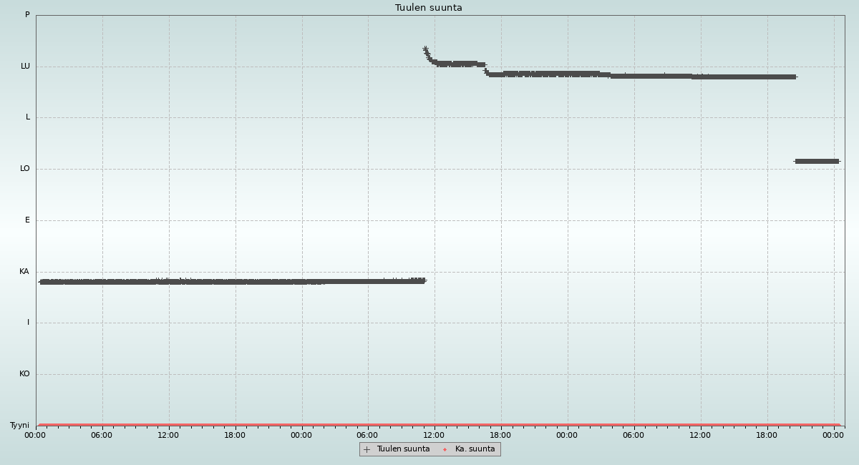Click the 'P' label on y-axis

point(27,14)
